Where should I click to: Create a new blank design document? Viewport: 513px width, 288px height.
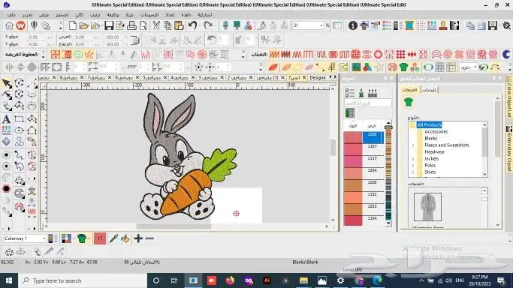[73, 25]
